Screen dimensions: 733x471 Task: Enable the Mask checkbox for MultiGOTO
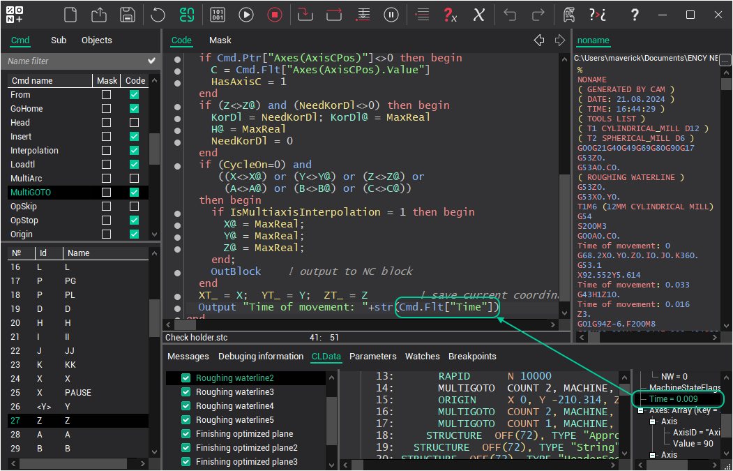(x=107, y=193)
